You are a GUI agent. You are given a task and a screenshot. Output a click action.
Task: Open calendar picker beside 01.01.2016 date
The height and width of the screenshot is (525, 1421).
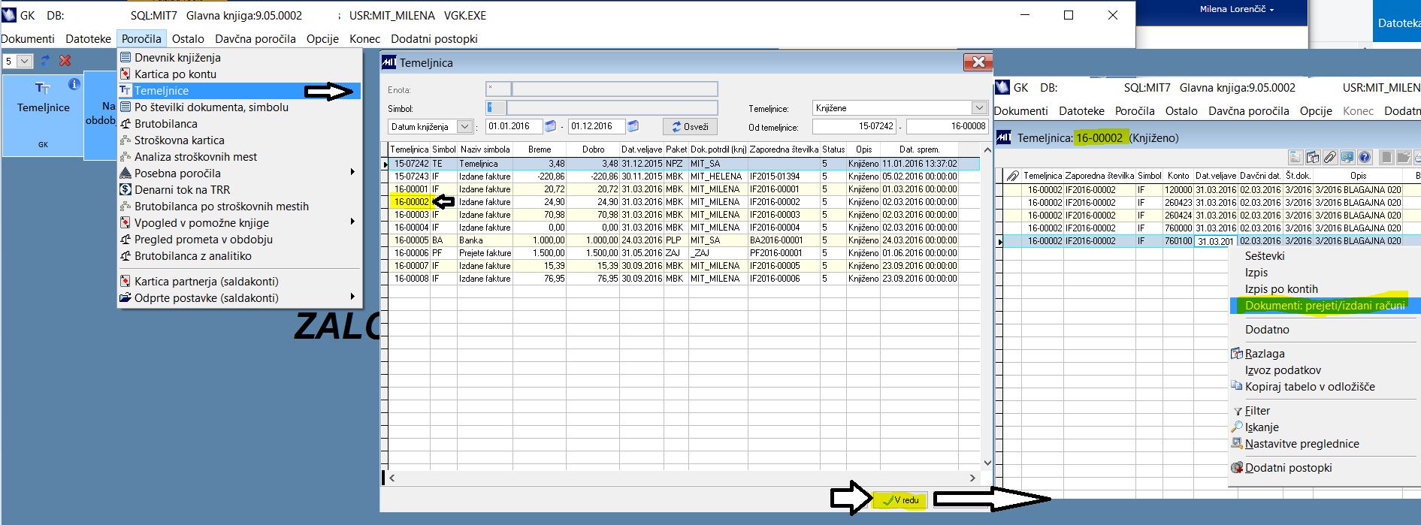point(550,126)
